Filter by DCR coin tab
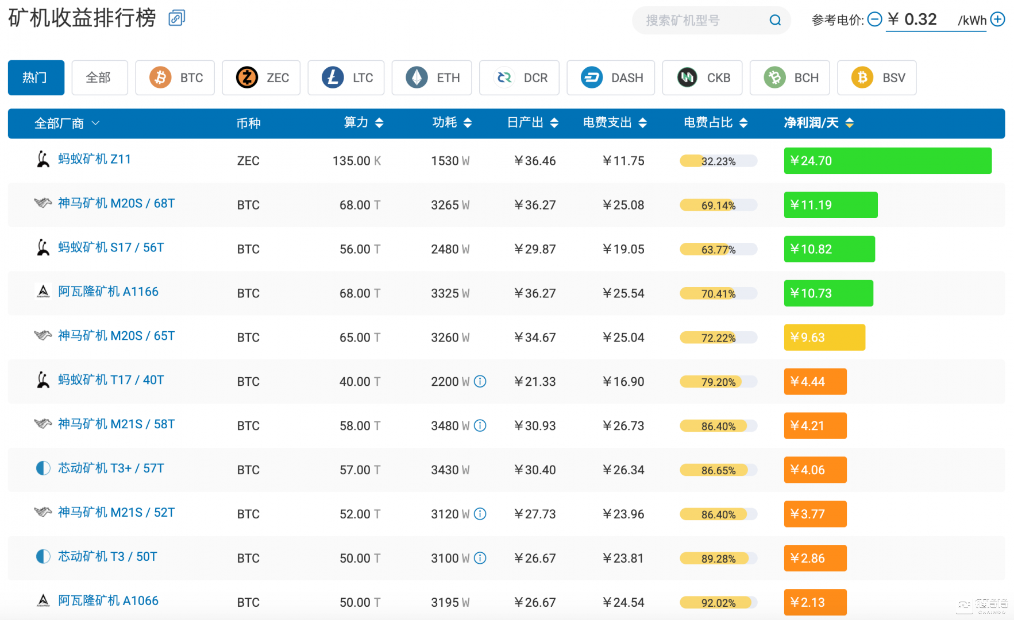 [x=519, y=77]
